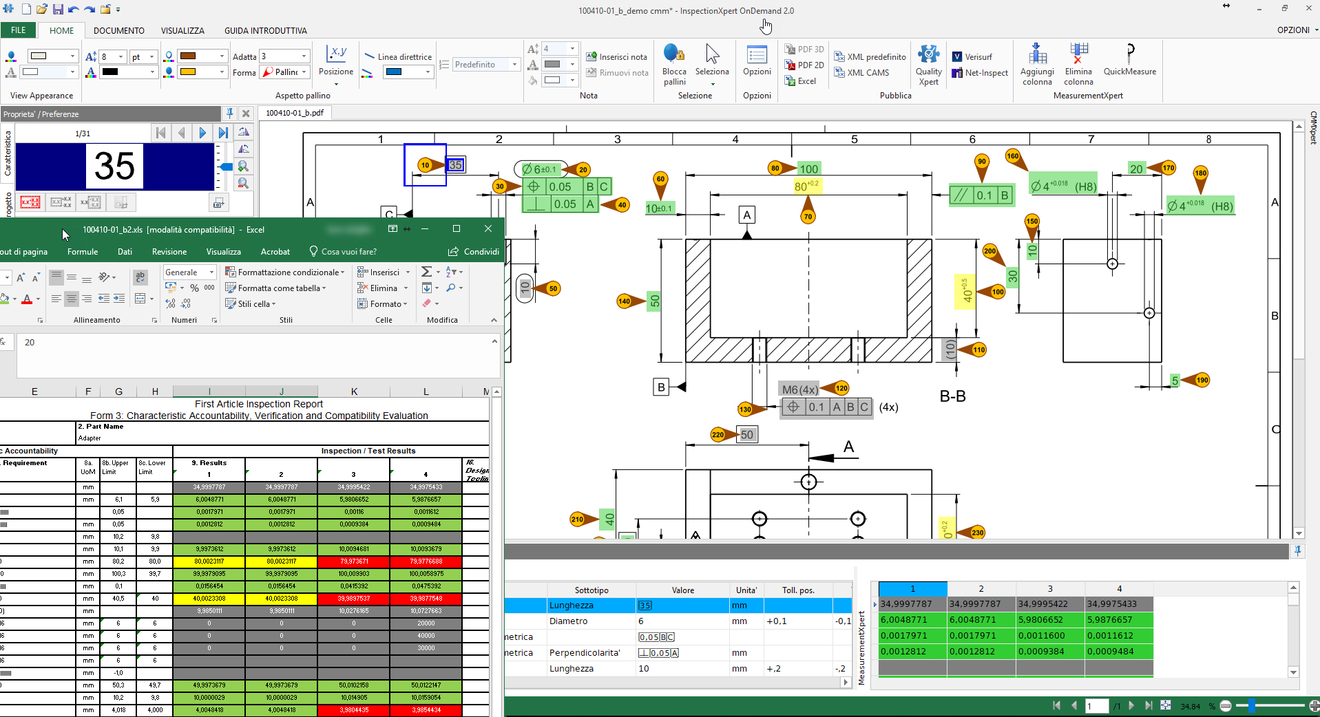Open the QuickMeasure tool
Viewport: 1320px width, 717px height.
click(x=1129, y=55)
